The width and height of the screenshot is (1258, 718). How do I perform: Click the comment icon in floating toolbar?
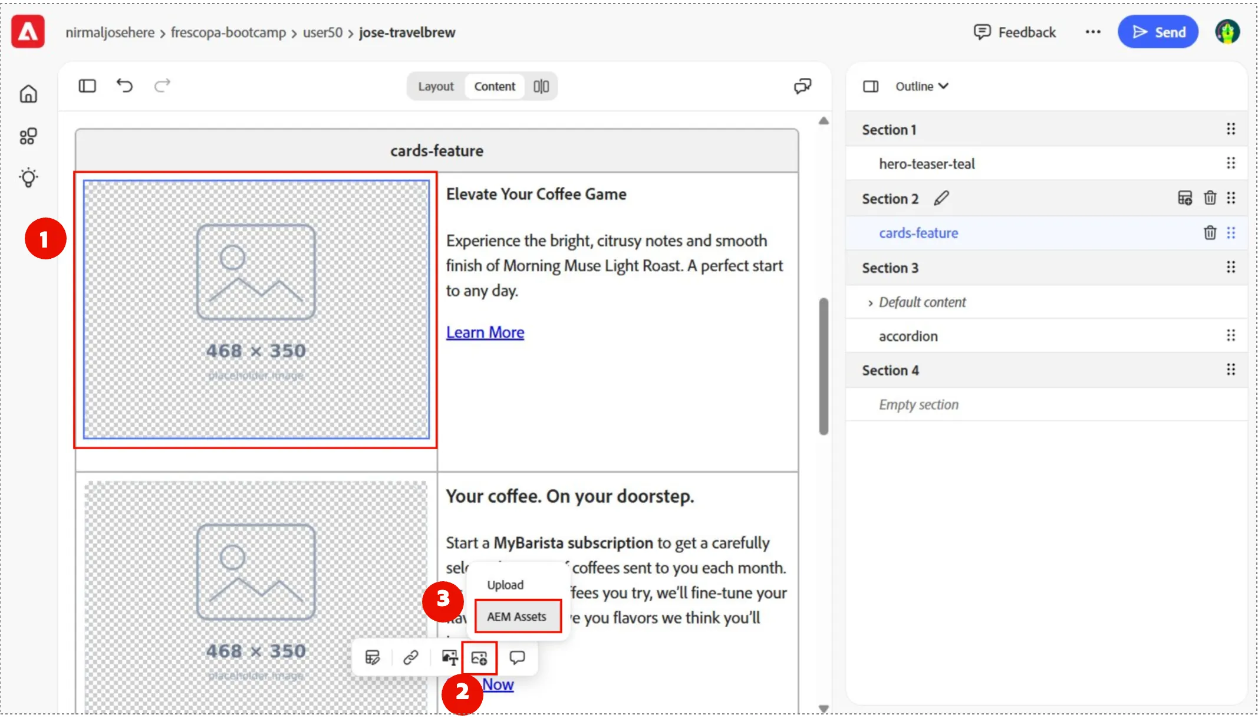517,657
